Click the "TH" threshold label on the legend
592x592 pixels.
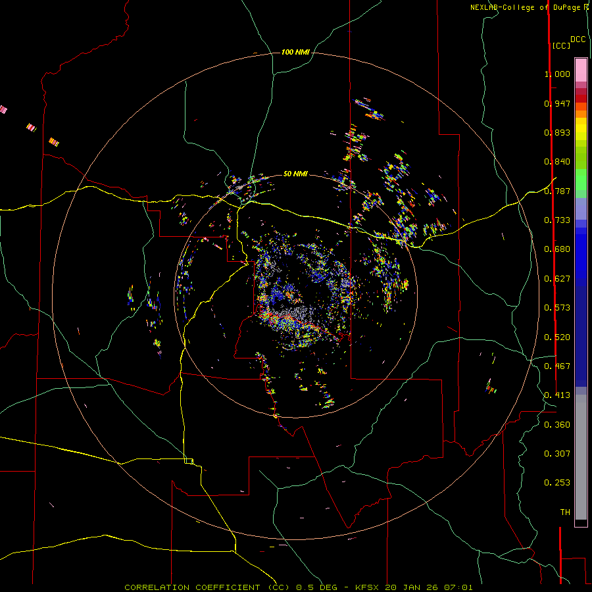pyautogui.click(x=565, y=512)
